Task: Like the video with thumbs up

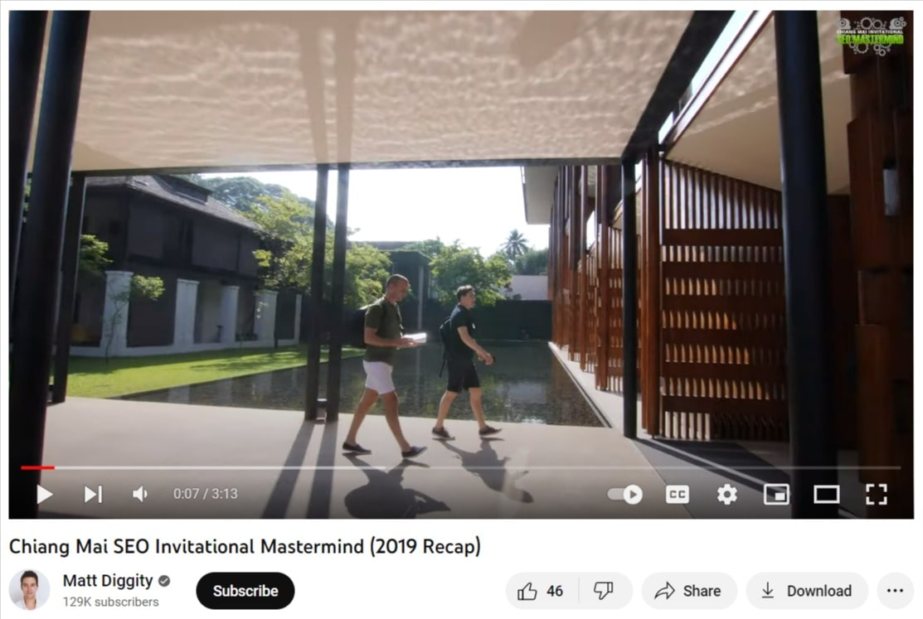Action: pos(541,591)
